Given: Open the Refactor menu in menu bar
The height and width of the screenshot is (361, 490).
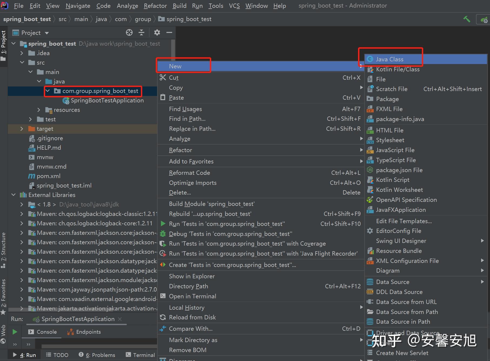Looking at the screenshot, I should coord(155,6).
